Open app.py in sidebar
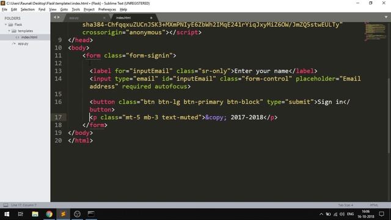The height and width of the screenshot is (220, 391). (x=23, y=43)
